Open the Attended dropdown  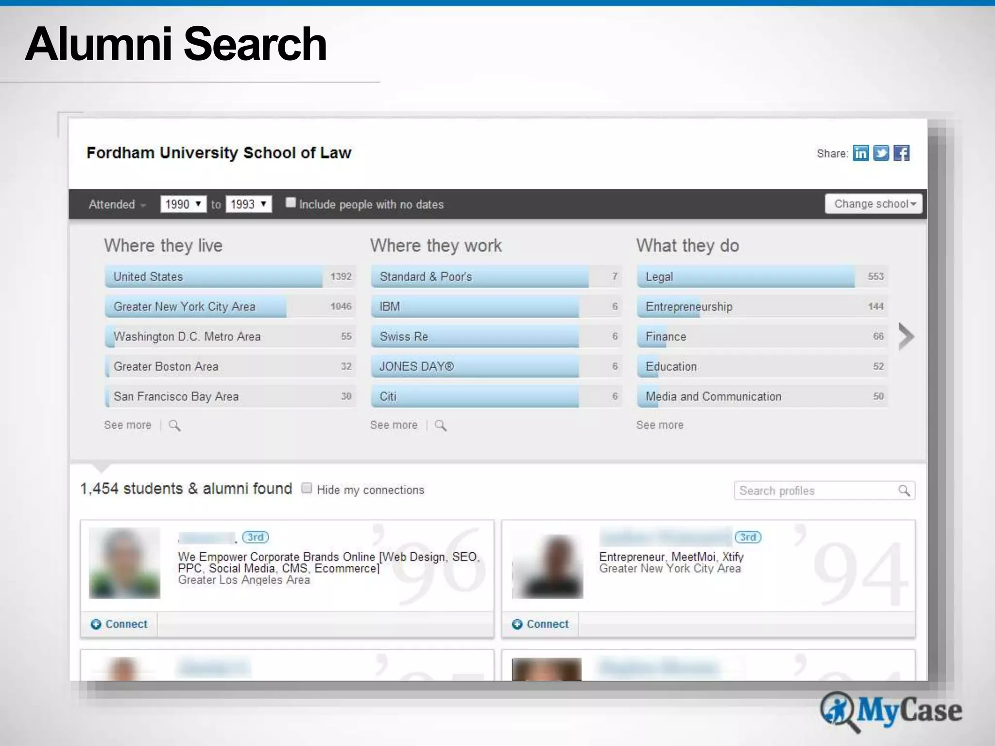117,204
